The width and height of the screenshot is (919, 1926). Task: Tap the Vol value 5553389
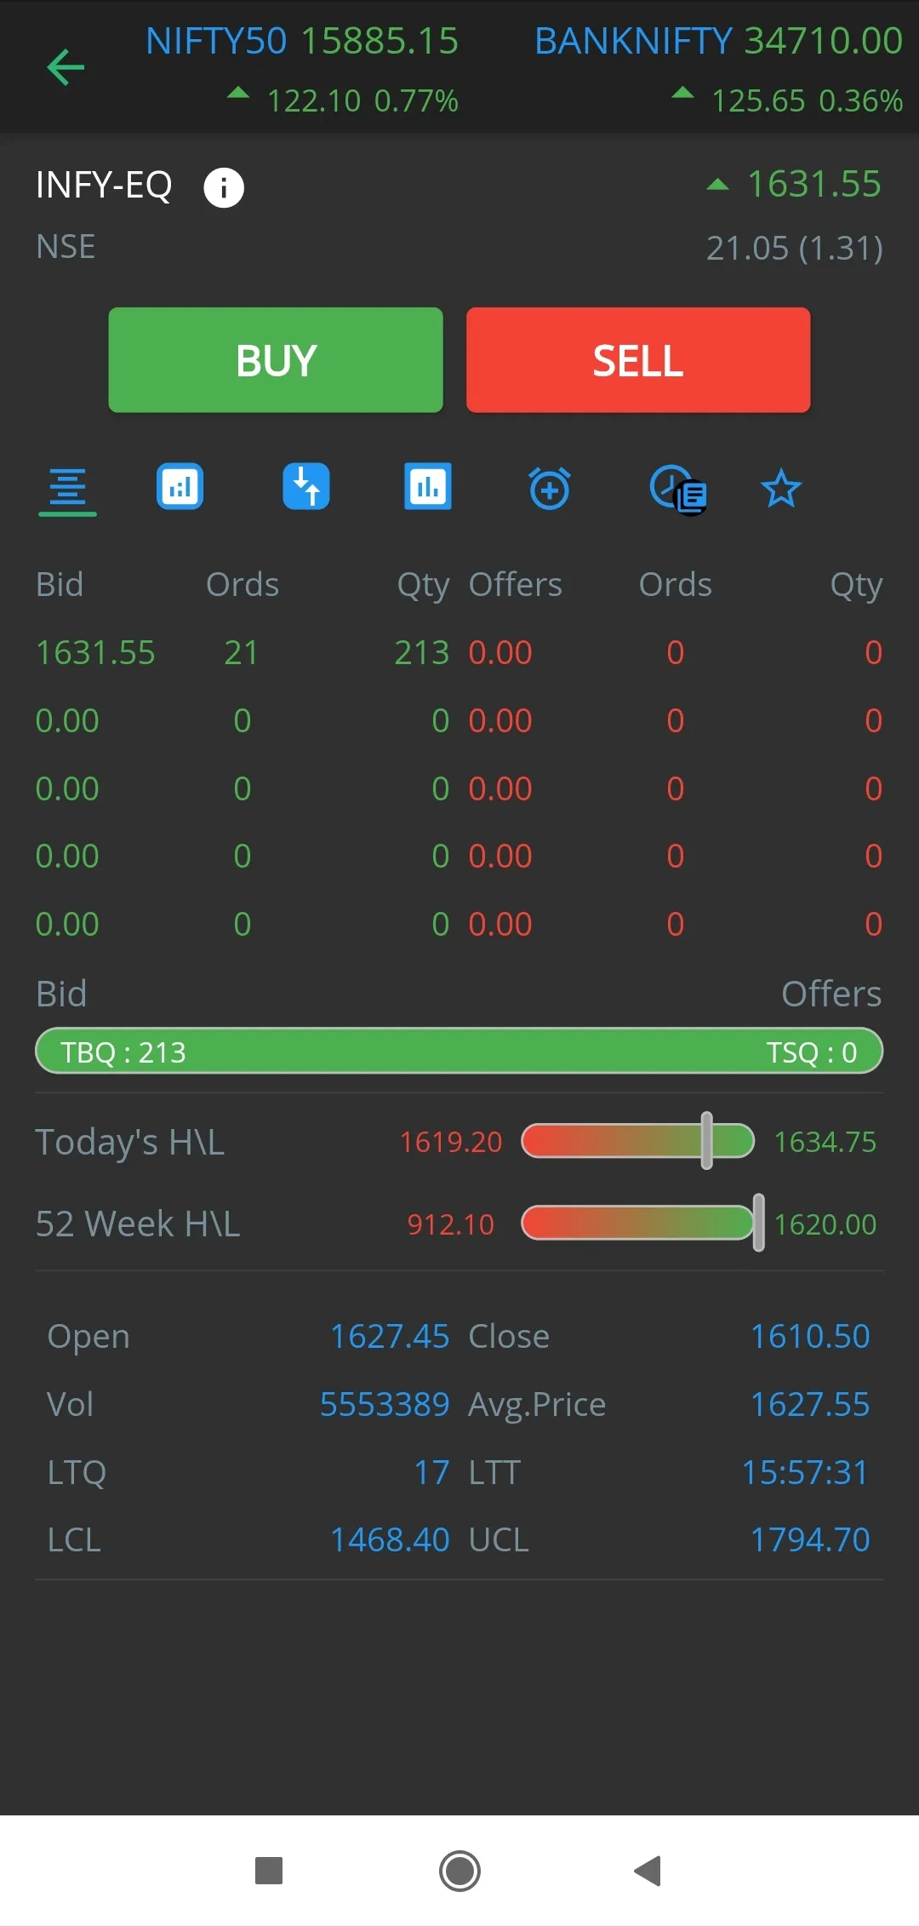385,1405
